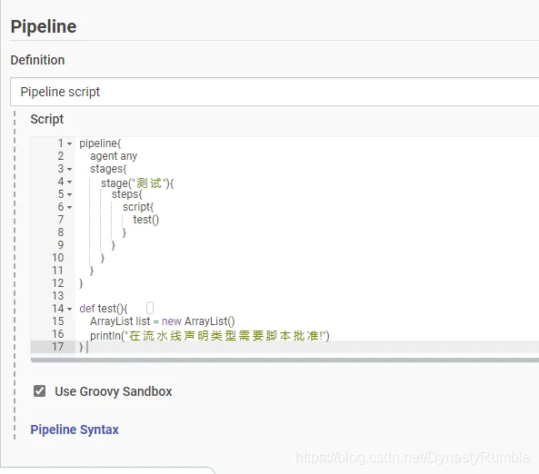Collapse the steps fold arrow on line 5

click(x=69, y=194)
